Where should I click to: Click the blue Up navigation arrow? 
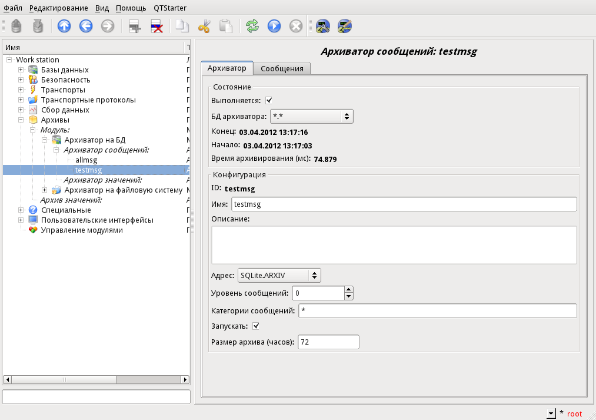click(x=64, y=26)
